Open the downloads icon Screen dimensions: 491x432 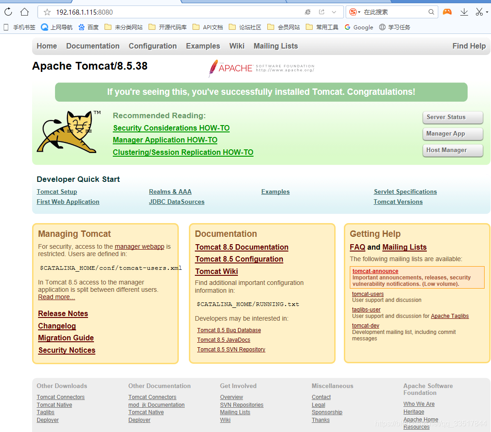tap(464, 12)
